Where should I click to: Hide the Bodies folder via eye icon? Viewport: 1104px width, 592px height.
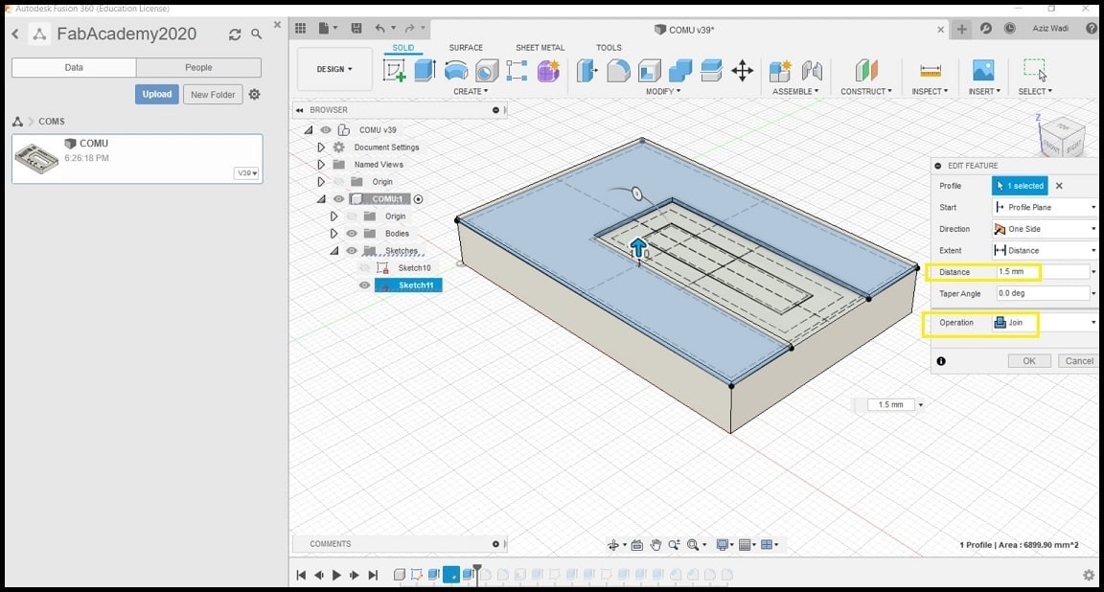pyautogui.click(x=352, y=234)
